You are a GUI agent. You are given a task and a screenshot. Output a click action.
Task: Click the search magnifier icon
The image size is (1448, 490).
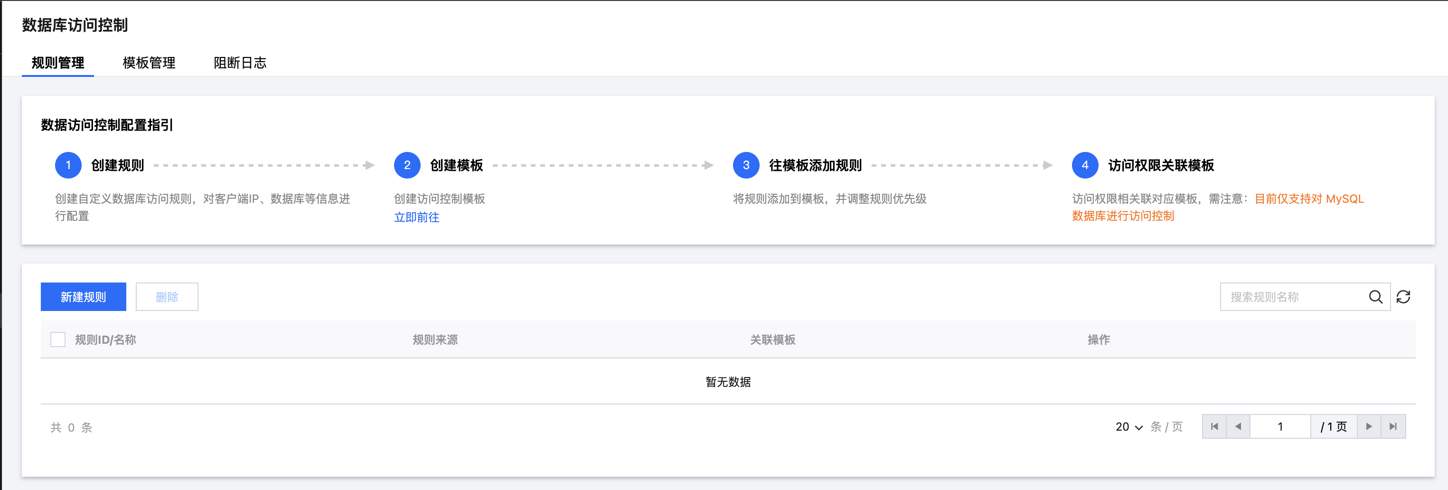1375,297
